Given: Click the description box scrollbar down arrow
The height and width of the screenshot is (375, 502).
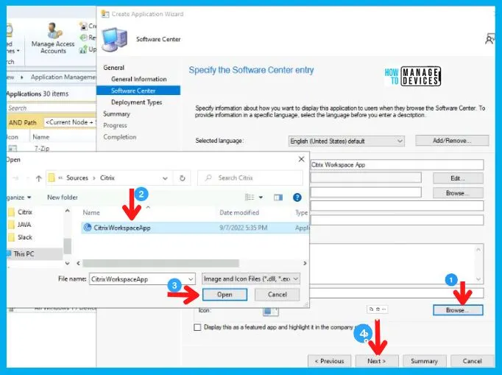Looking at the screenshot, I should coord(478,279).
